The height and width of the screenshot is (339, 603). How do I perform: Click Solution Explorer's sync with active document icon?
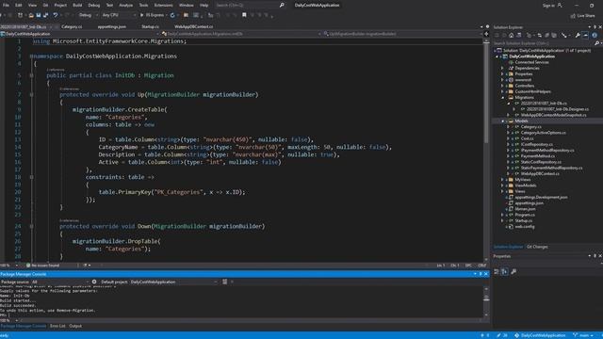pos(539,35)
